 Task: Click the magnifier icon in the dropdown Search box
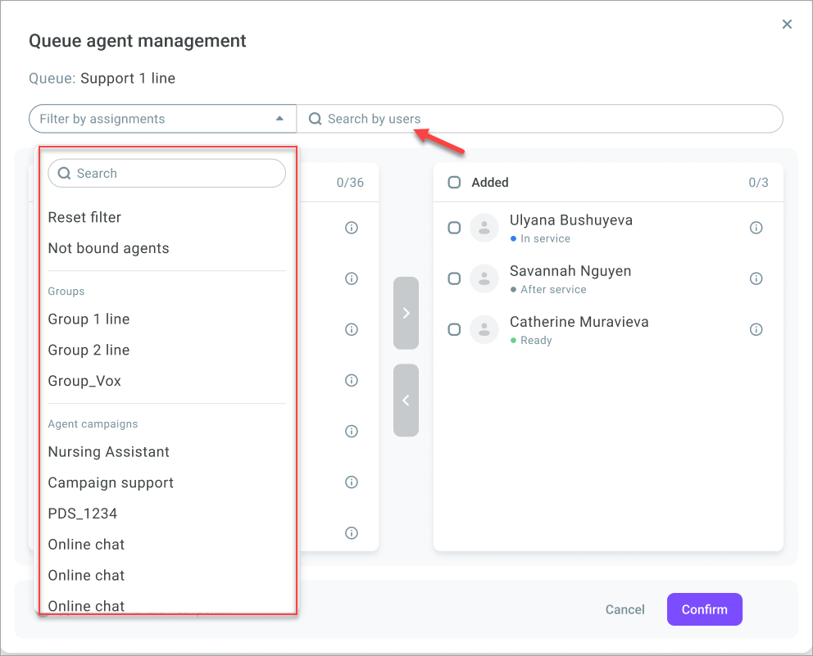point(64,173)
